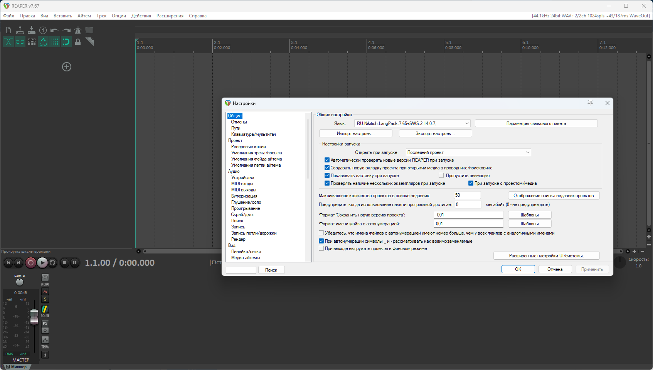Toggle the repeat loop button in transport
This screenshot has height=370, width=653.
tap(53, 263)
